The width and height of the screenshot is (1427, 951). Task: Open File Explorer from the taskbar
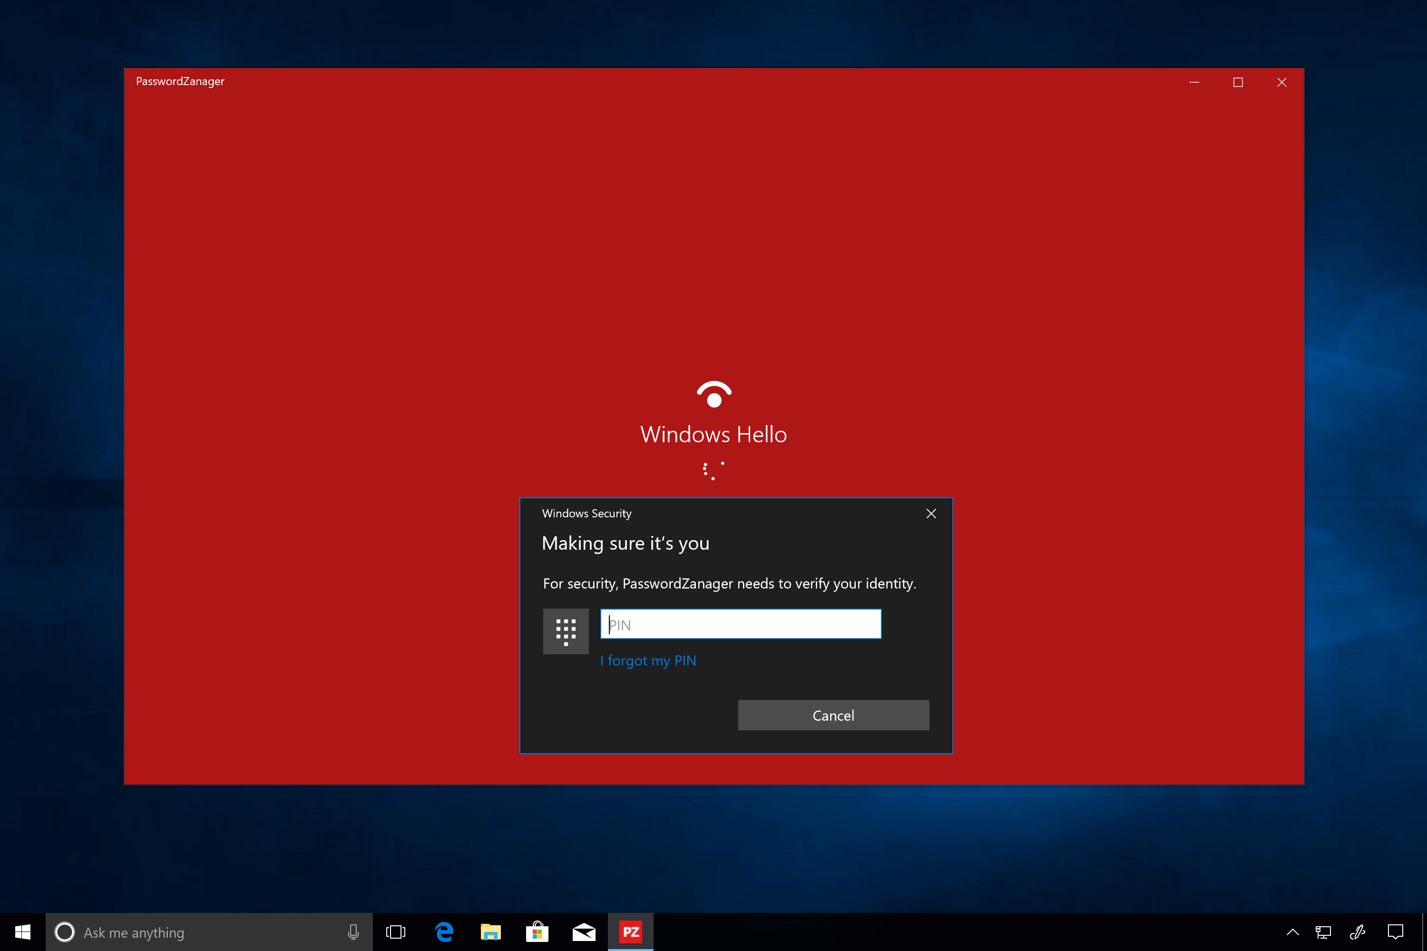tap(490, 932)
